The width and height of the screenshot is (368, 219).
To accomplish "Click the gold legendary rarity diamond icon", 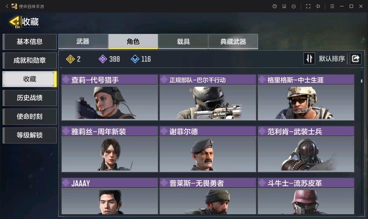I will click(70, 59).
